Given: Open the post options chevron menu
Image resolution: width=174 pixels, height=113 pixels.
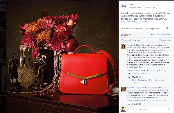Looking at the screenshot, I should point(170,4).
